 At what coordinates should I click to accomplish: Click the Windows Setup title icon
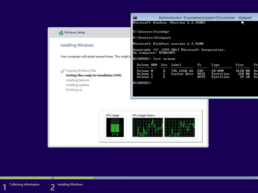coord(61,33)
